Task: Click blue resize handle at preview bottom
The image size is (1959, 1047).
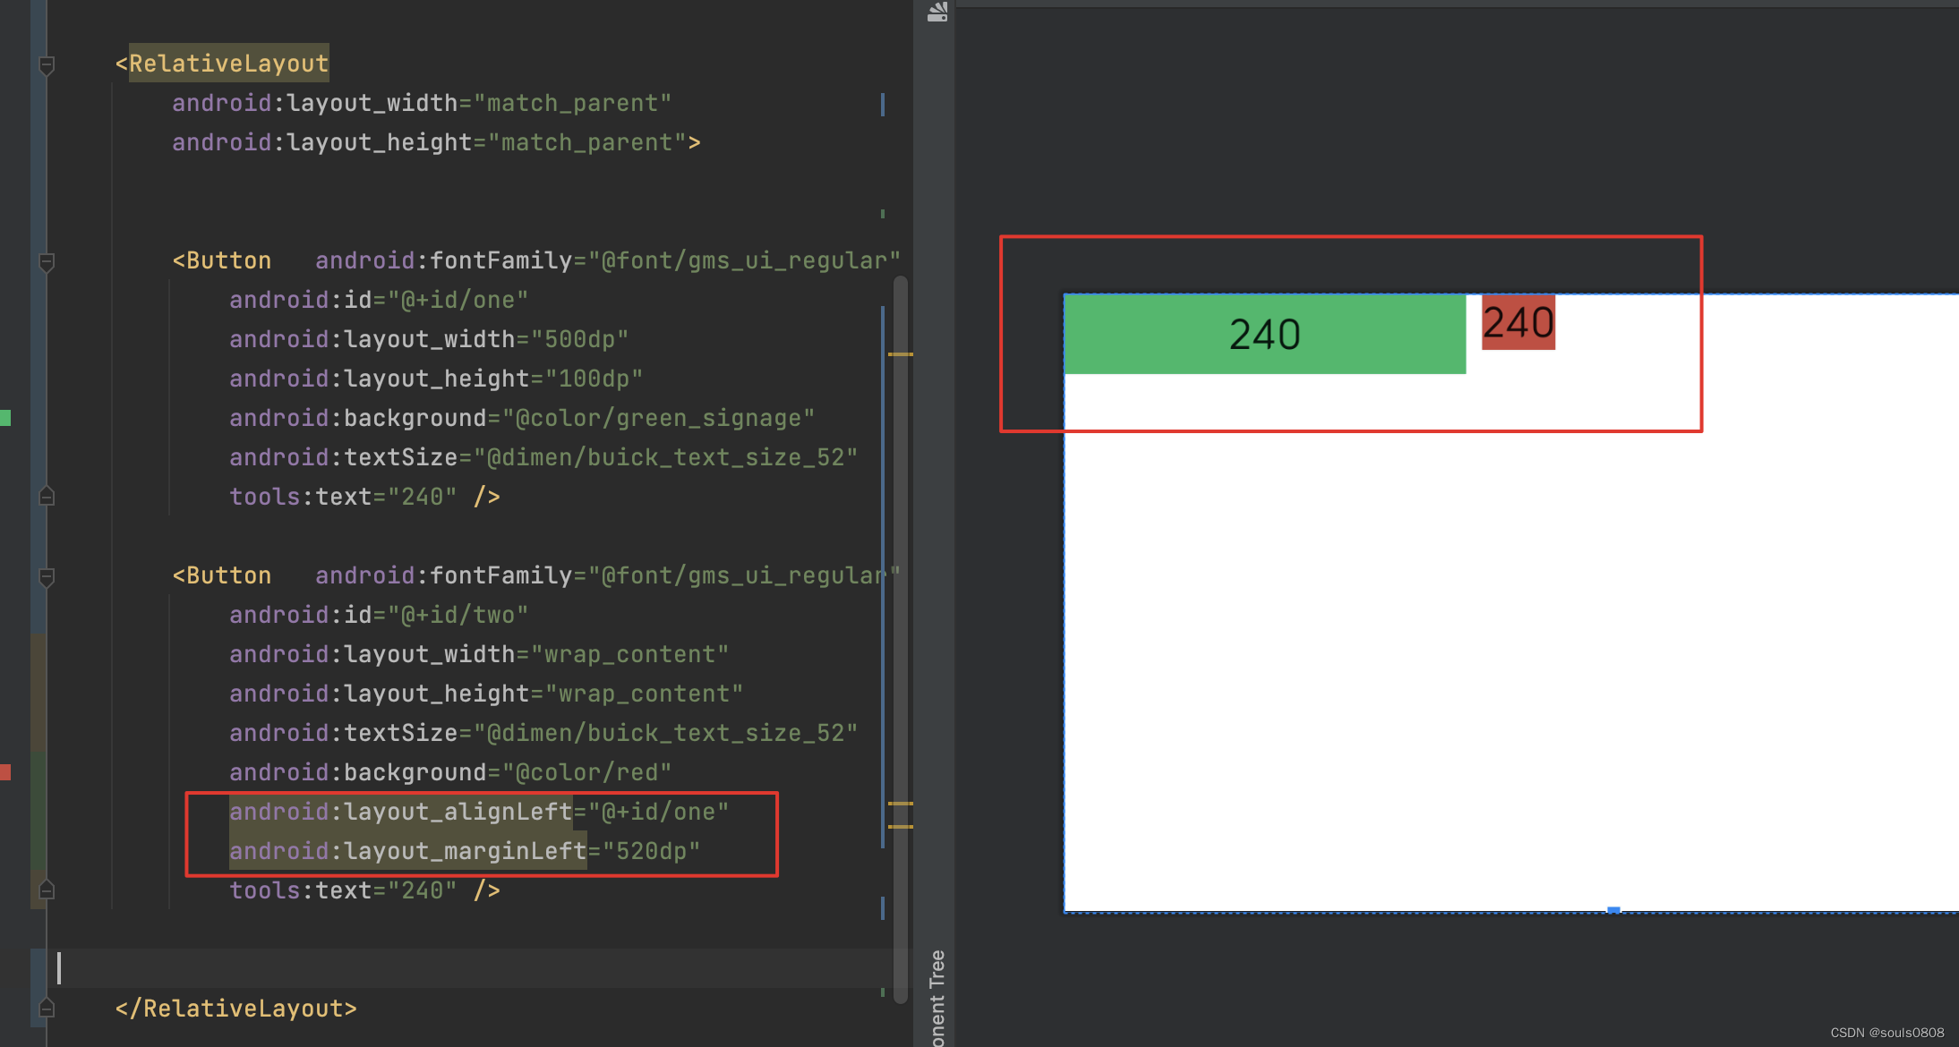Action: (x=1613, y=910)
